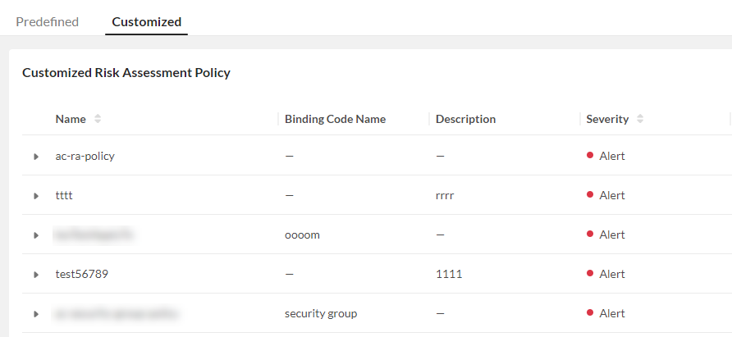The height and width of the screenshot is (337, 732).
Task: Sort by Severity column arrows
Action: 640,120
